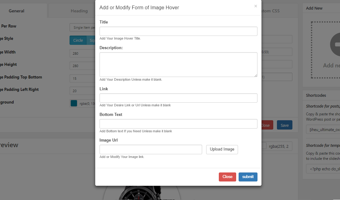Focus the Link input field
This screenshot has width=340, height=200.
(x=178, y=98)
